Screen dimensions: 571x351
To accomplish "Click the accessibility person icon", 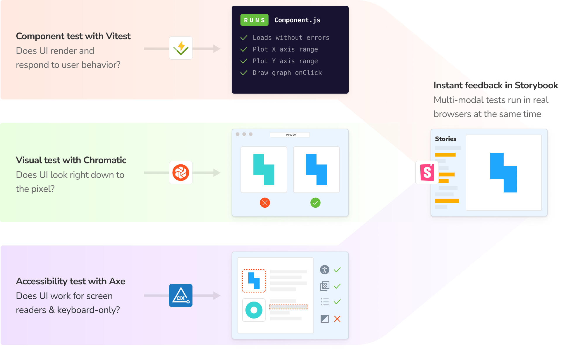I will point(325,270).
